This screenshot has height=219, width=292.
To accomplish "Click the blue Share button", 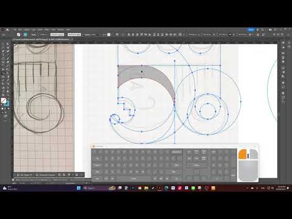I will (x=251, y=30).
